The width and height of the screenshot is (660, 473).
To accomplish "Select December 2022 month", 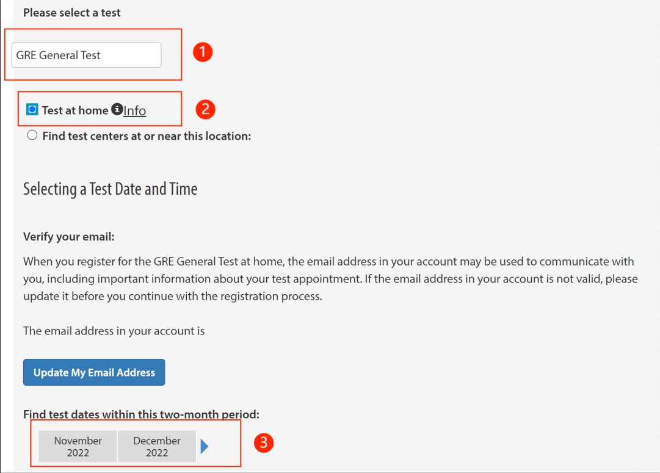I will click(x=157, y=447).
